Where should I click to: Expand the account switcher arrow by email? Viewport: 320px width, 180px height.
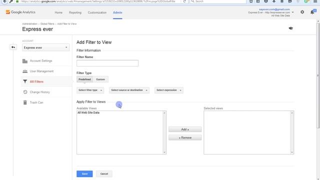pos(293,12)
